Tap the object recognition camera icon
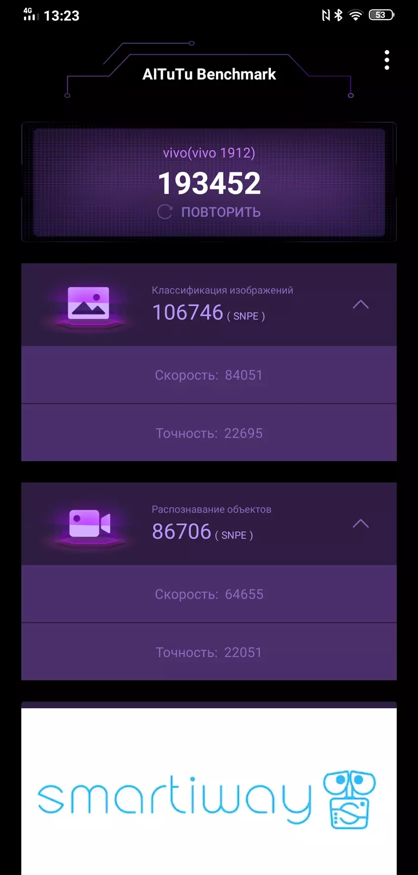 point(90,523)
